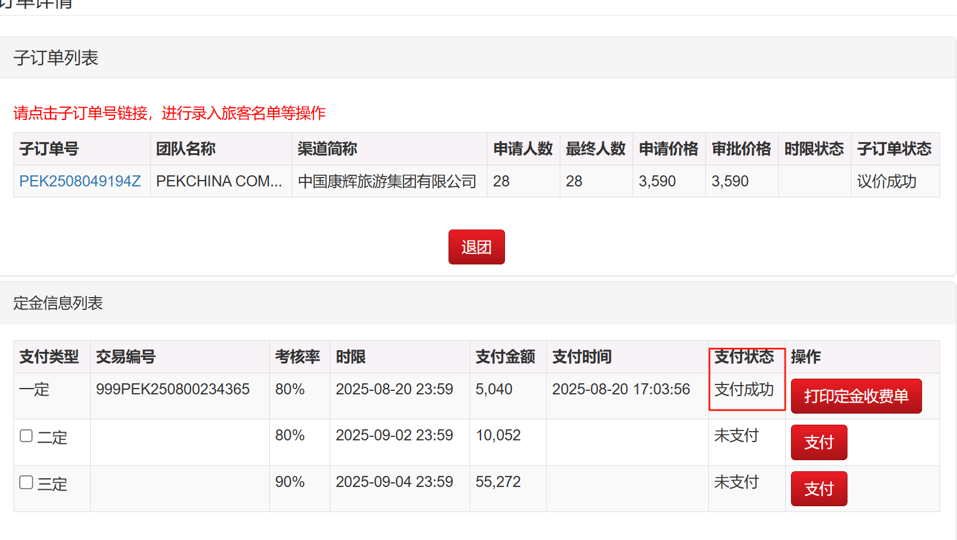Click the 支付状态 column header
The image size is (957, 540).
pyautogui.click(x=744, y=357)
